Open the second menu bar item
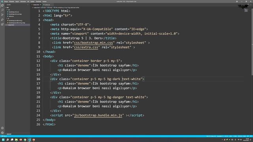 tap(11, 2)
